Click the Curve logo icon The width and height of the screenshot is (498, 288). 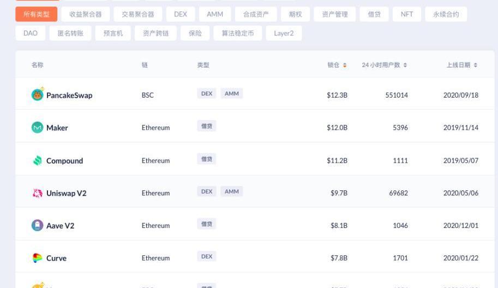click(37, 258)
